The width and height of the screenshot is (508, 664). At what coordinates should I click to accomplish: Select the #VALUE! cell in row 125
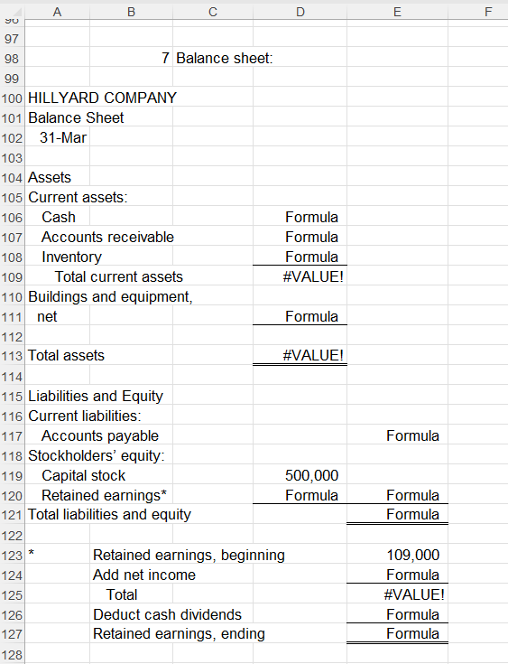(x=397, y=594)
